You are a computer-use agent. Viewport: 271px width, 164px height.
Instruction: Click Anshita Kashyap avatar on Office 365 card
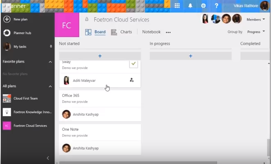pos(66,114)
